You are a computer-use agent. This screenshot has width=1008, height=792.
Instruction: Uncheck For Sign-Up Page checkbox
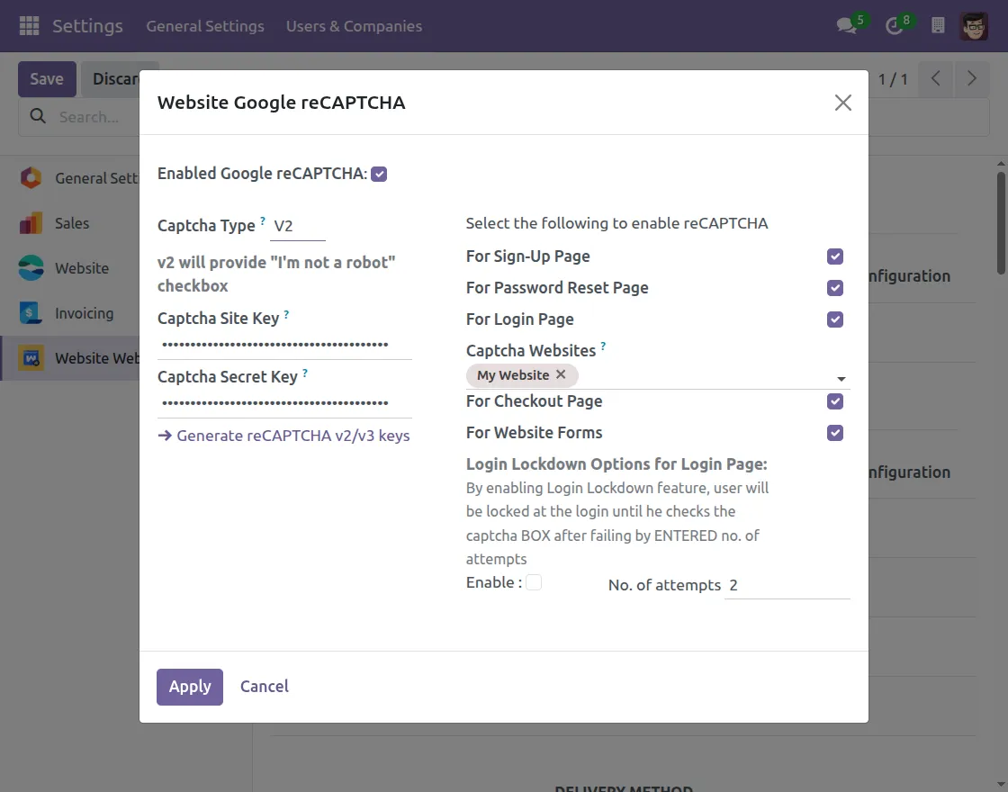coord(835,256)
